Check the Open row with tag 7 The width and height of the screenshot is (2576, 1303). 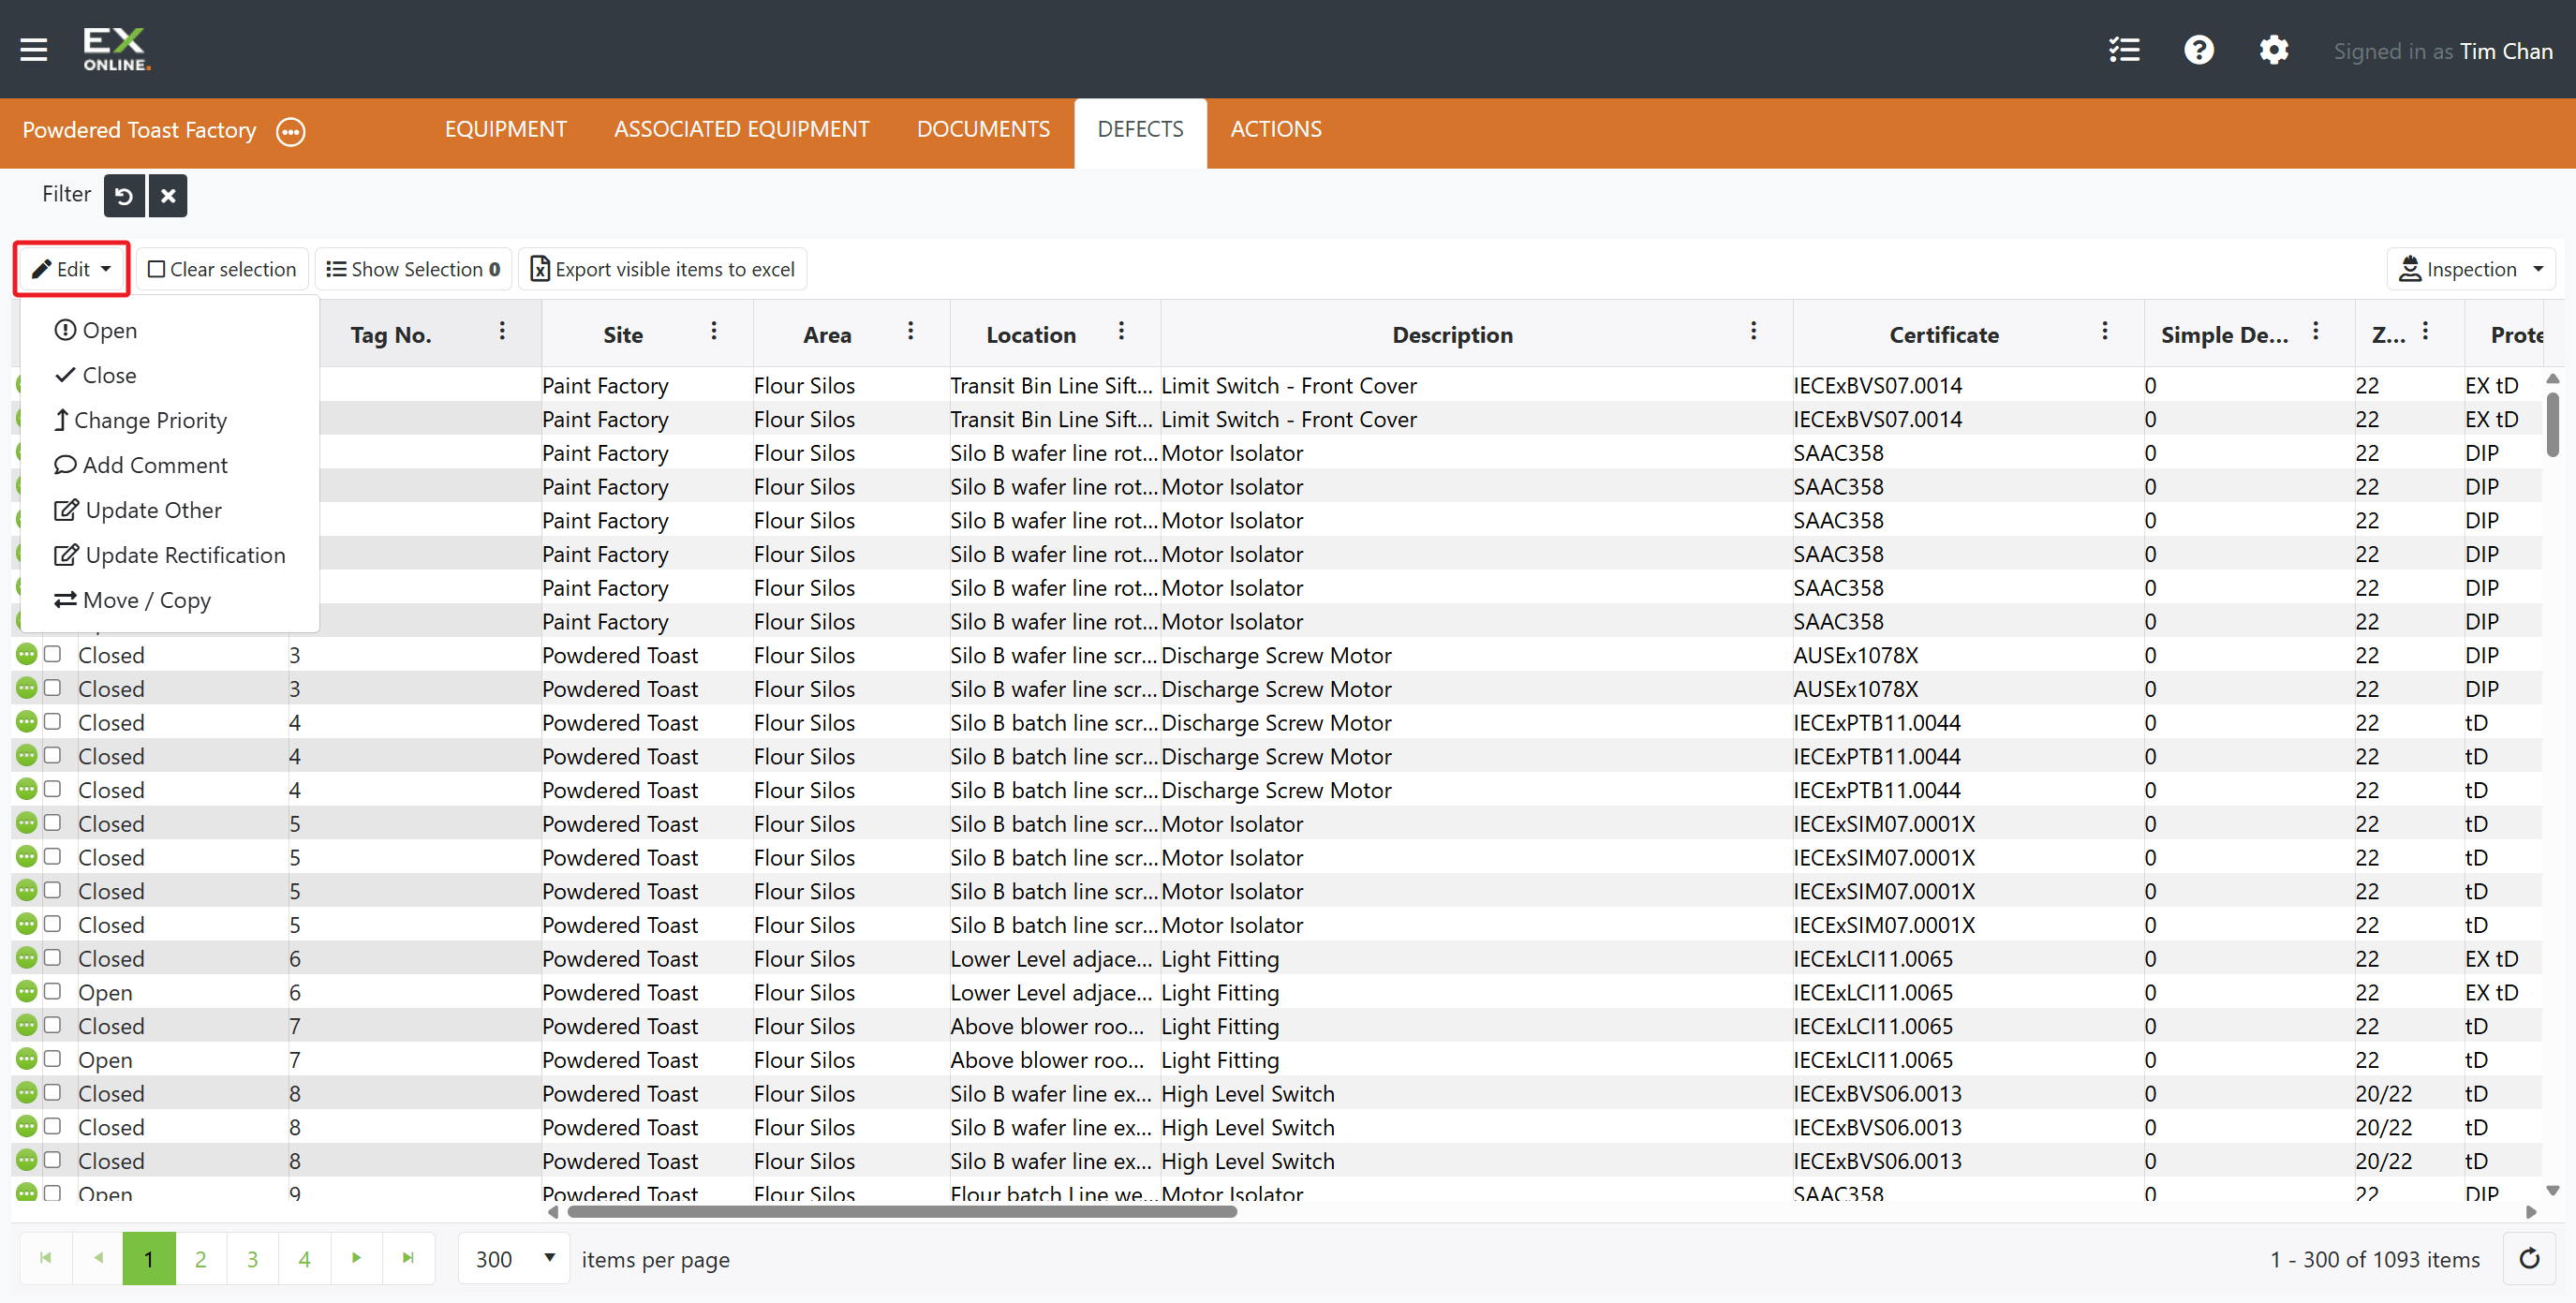[x=53, y=1059]
